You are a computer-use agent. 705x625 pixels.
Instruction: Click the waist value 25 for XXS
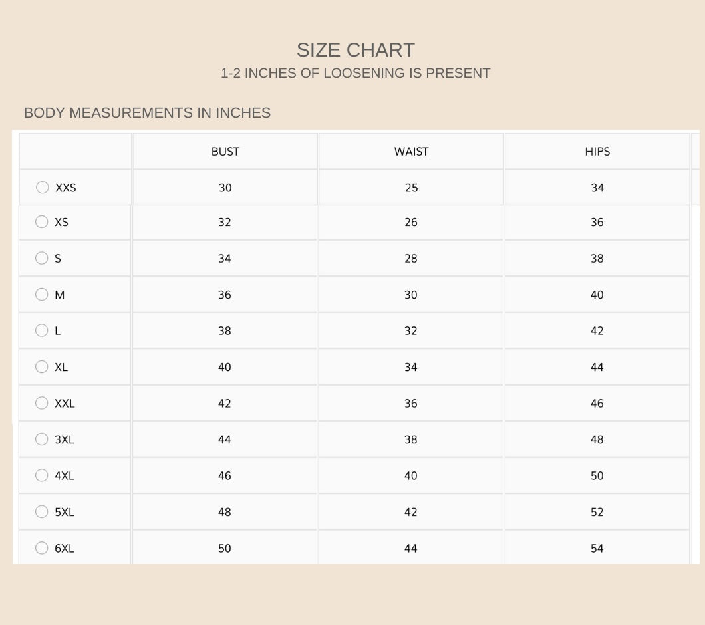pyautogui.click(x=411, y=188)
